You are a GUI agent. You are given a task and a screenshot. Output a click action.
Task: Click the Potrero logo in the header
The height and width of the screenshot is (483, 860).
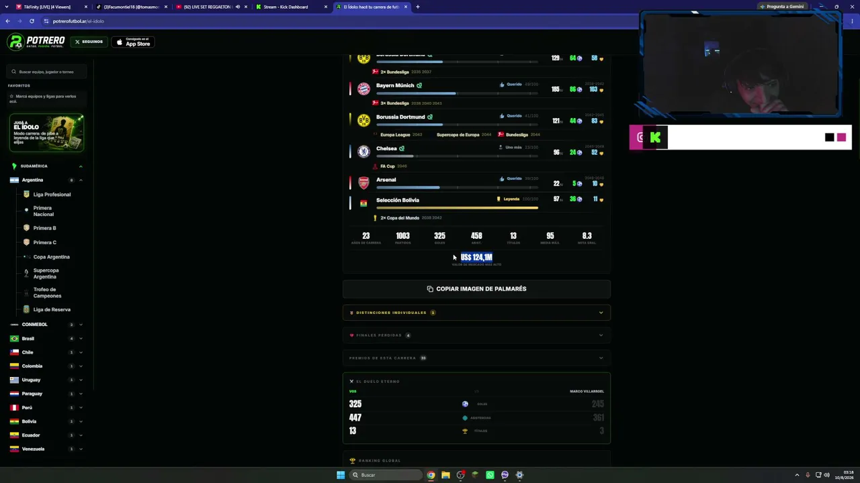[36, 42]
